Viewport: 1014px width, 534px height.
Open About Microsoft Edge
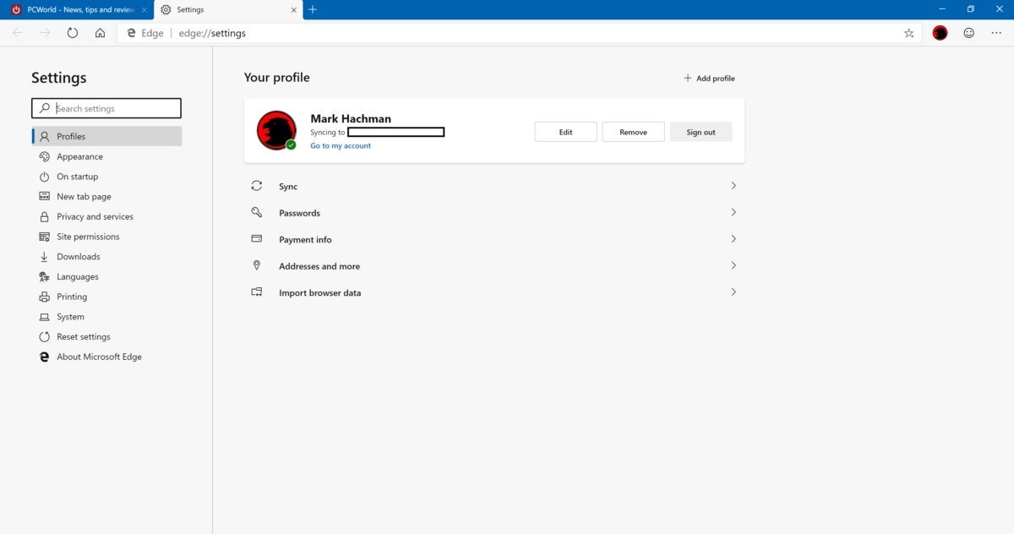[99, 357]
